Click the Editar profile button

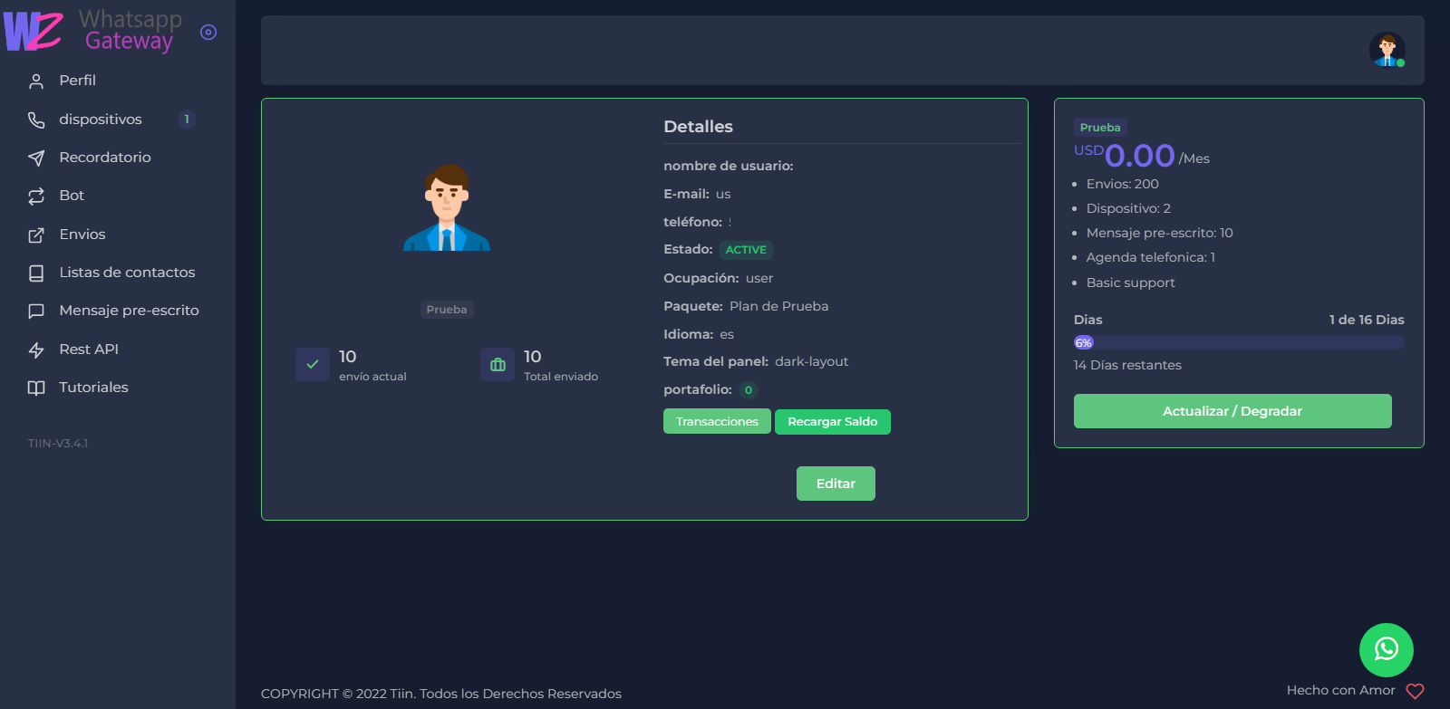(x=836, y=484)
